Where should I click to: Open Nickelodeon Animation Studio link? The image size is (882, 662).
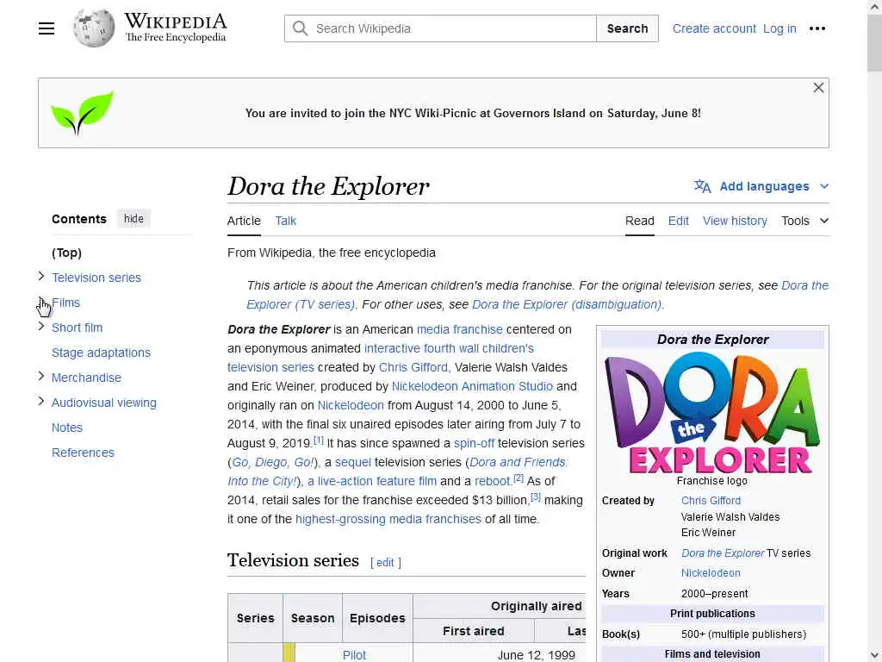point(472,386)
